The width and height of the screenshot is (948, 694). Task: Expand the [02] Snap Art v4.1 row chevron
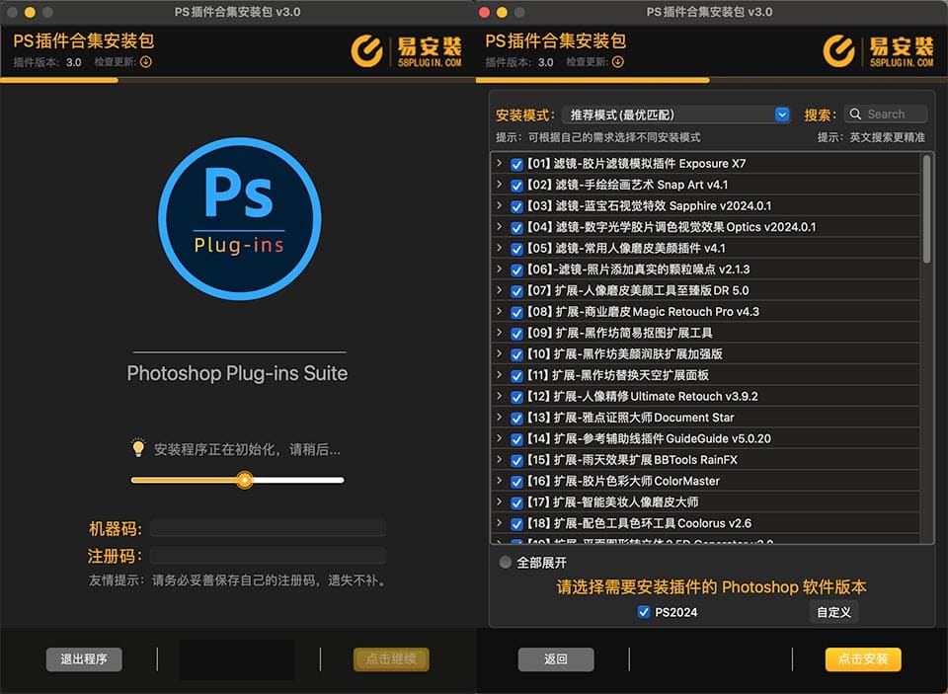pyautogui.click(x=499, y=184)
